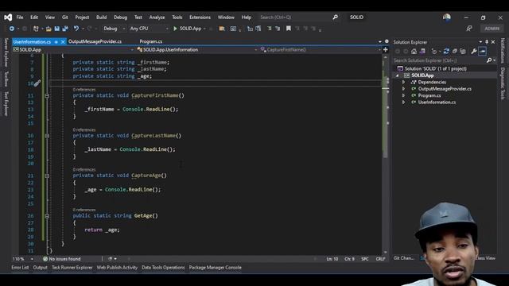The image size is (509, 286).
Task: Open the Analyze menu
Action: tap(157, 17)
